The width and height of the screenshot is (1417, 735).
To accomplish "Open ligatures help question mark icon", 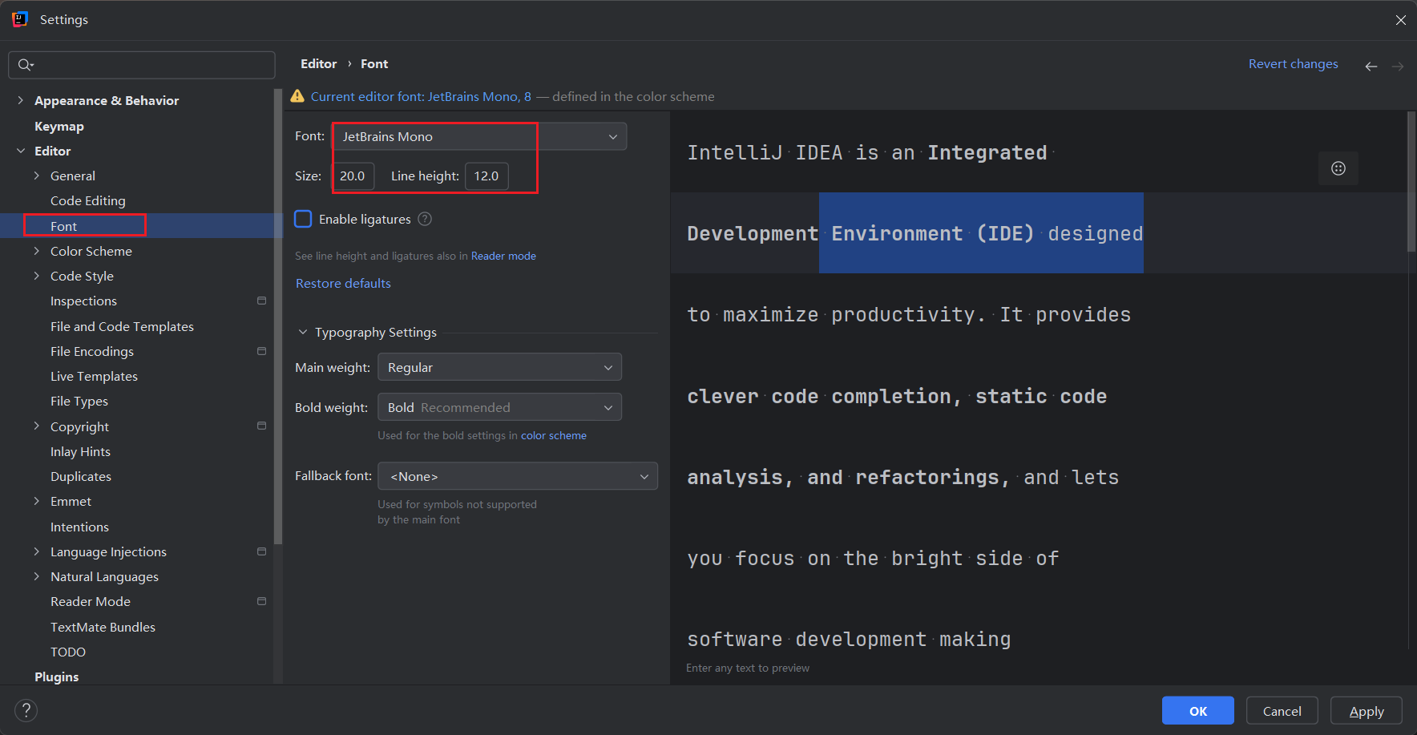I will click(426, 219).
